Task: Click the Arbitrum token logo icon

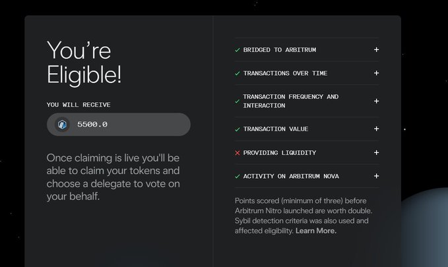Action: (x=62, y=125)
